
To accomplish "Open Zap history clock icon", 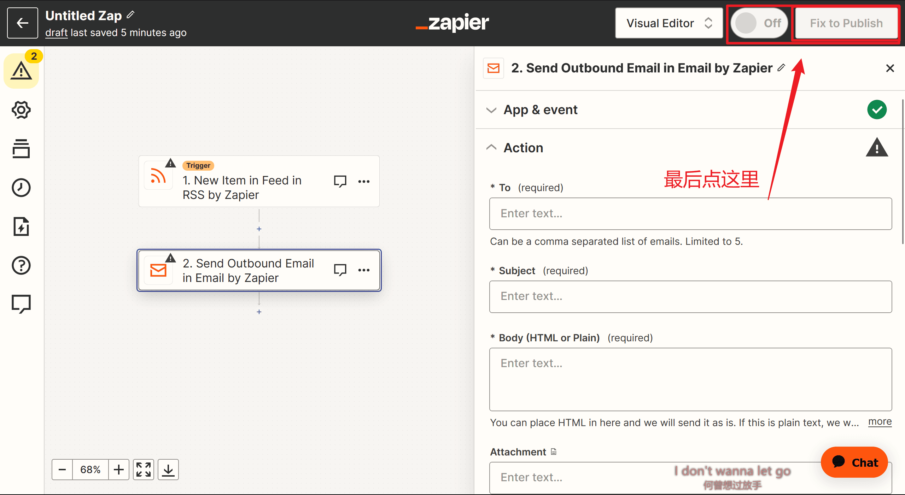I will pyautogui.click(x=21, y=188).
